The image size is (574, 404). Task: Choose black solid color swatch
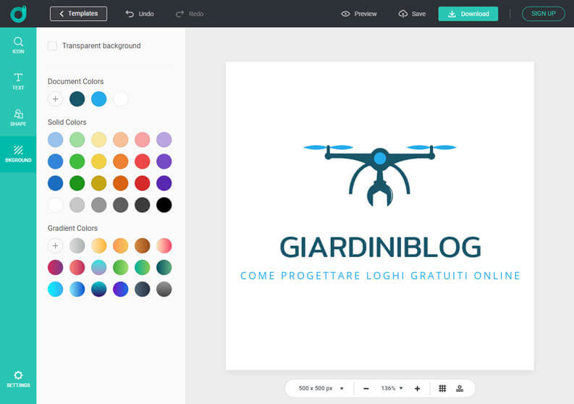tap(164, 205)
